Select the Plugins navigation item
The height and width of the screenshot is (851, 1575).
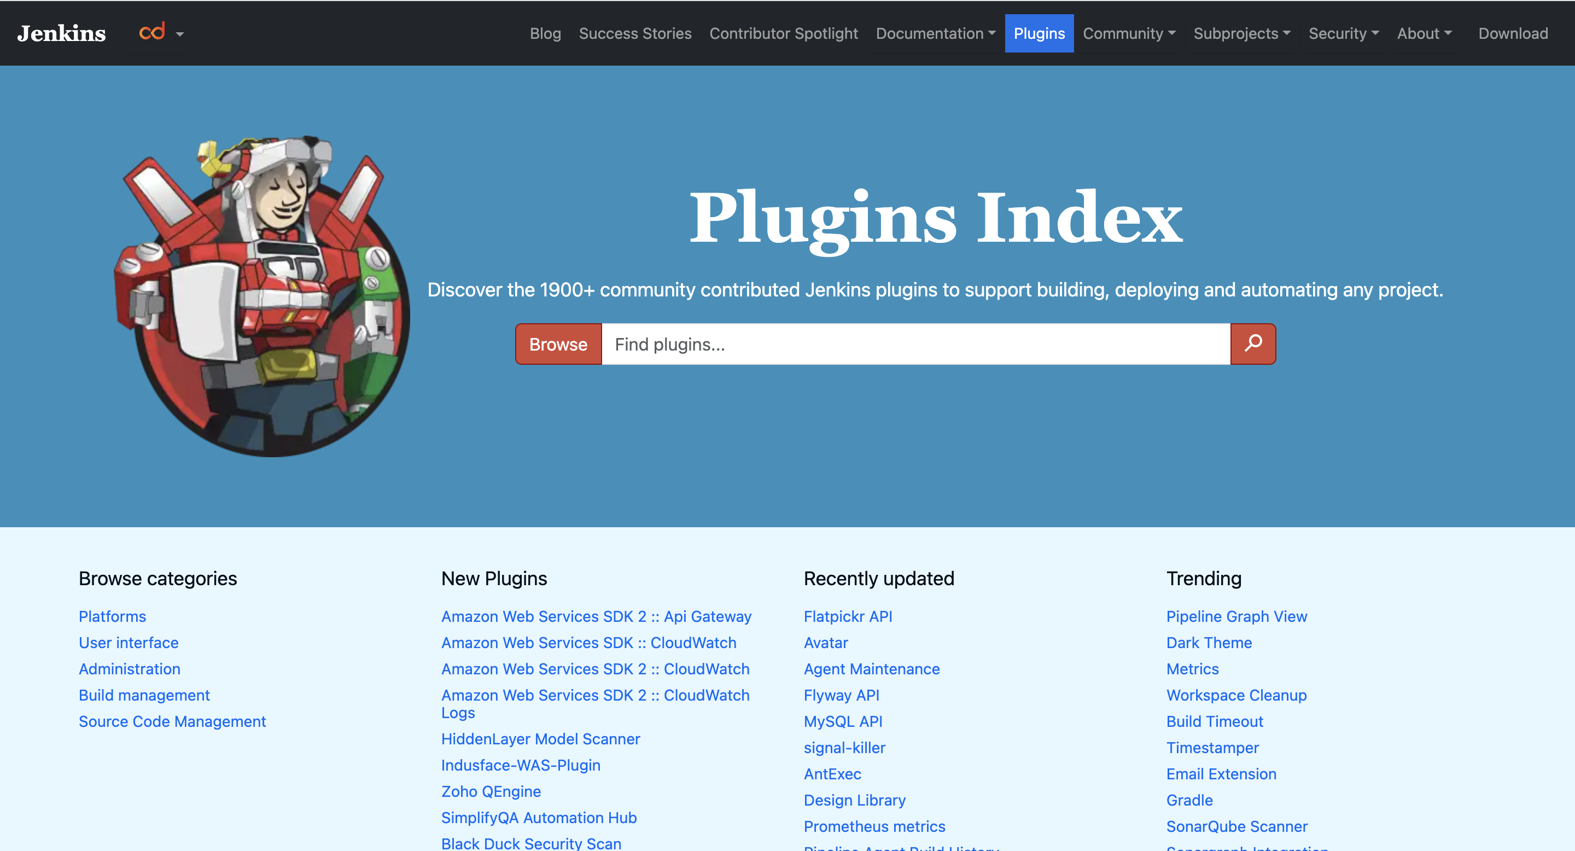(1039, 33)
